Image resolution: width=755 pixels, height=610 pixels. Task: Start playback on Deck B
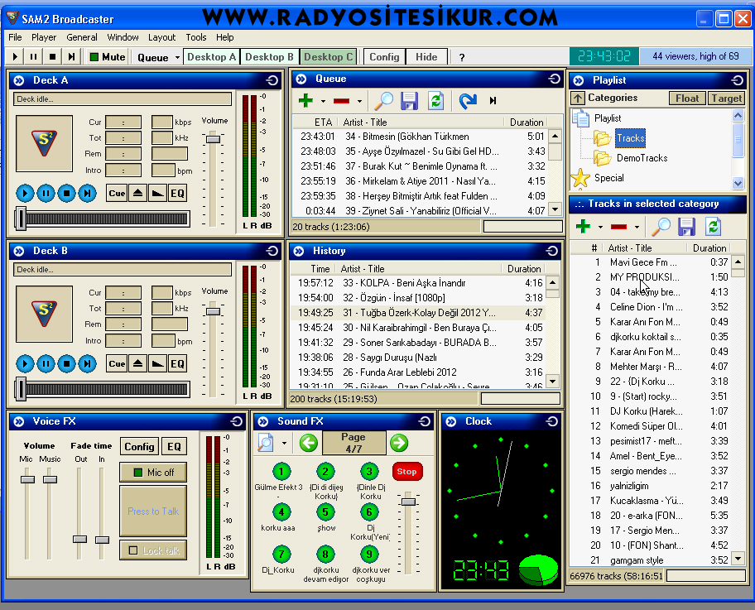pyautogui.click(x=25, y=364)
